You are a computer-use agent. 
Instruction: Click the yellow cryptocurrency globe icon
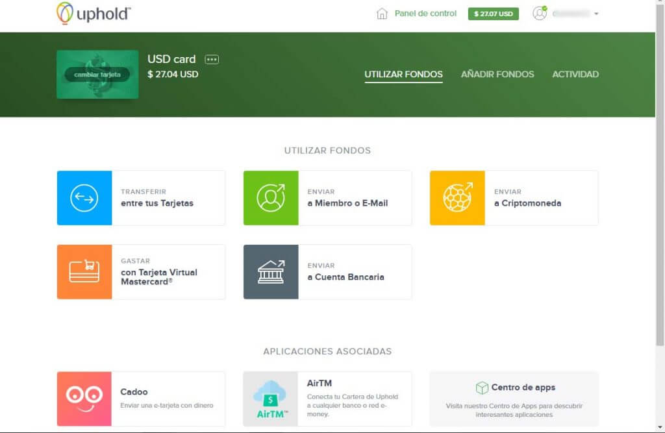(457, 198)
